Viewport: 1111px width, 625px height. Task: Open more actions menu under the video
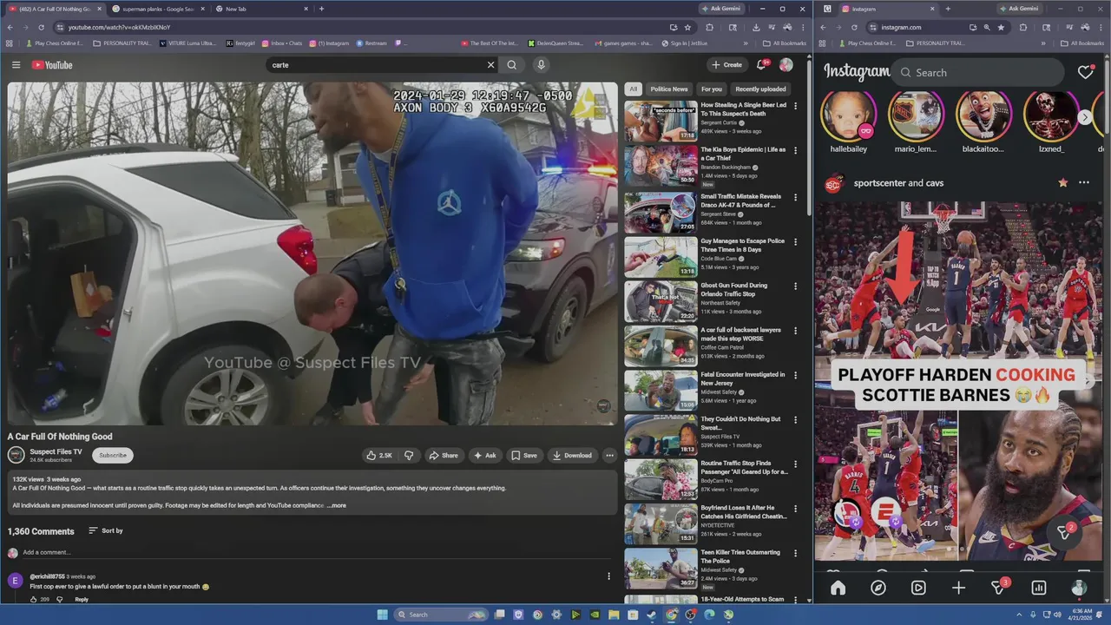point(609,455)
